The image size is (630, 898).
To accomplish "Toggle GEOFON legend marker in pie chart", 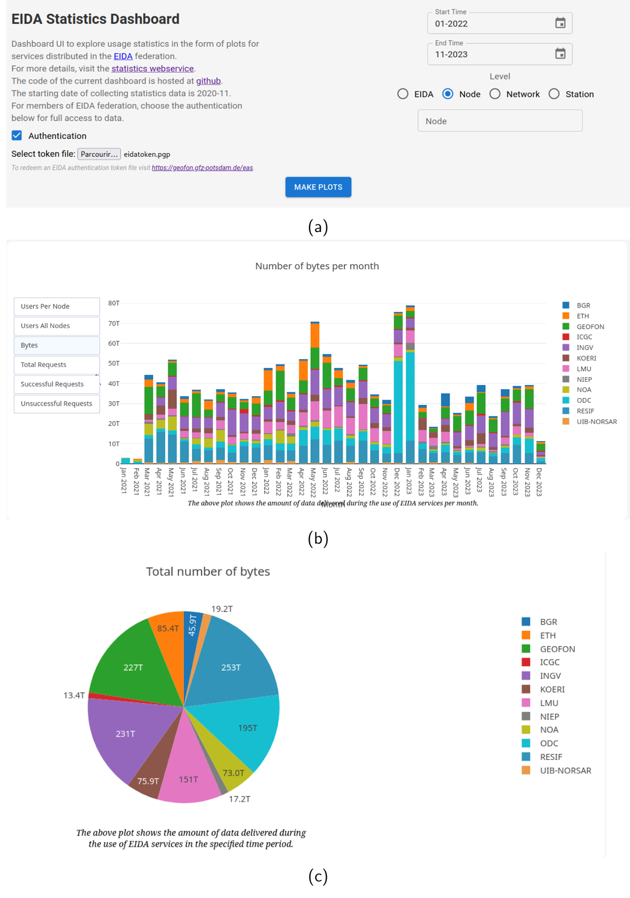I will [x=526, y=649].
